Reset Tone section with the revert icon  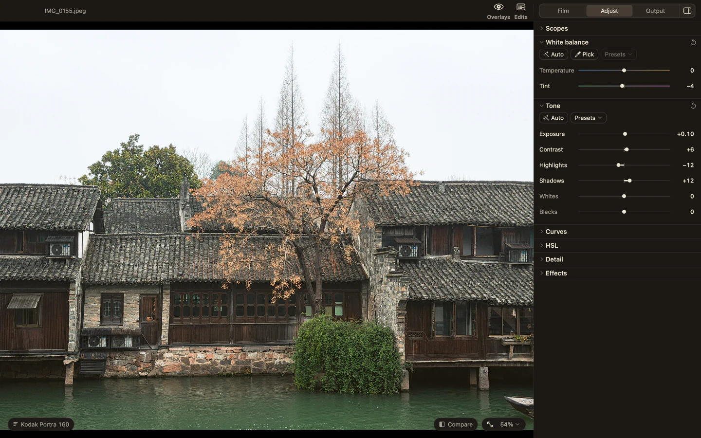(x=693, y=106)
